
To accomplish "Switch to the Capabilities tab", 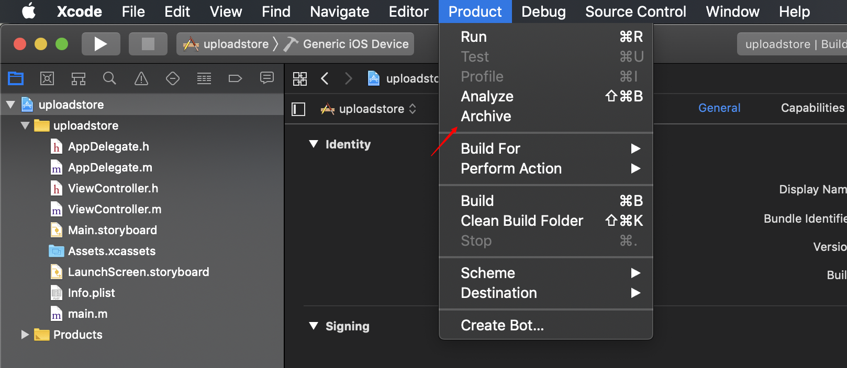I will coord(812,108).
